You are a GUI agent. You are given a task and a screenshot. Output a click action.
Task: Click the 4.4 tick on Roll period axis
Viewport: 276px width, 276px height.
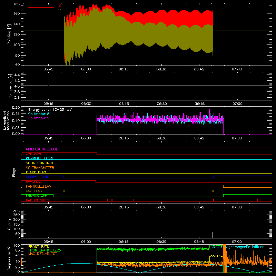coord(17,75)
